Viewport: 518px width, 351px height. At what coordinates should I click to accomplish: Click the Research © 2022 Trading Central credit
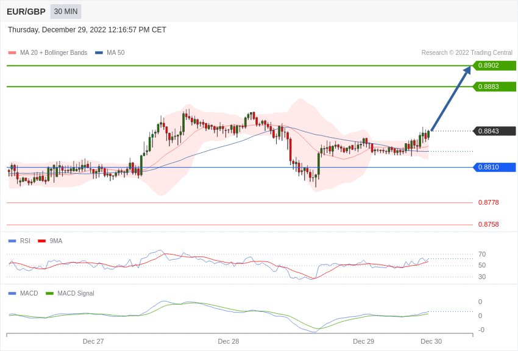coord(467,52)
